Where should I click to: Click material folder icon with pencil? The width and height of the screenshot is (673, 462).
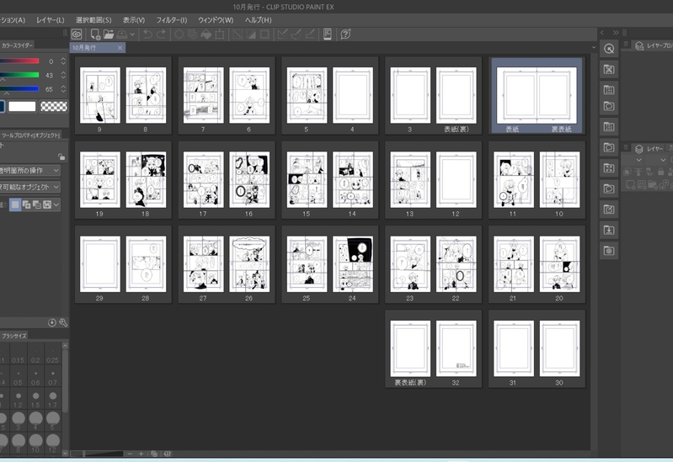609,210
